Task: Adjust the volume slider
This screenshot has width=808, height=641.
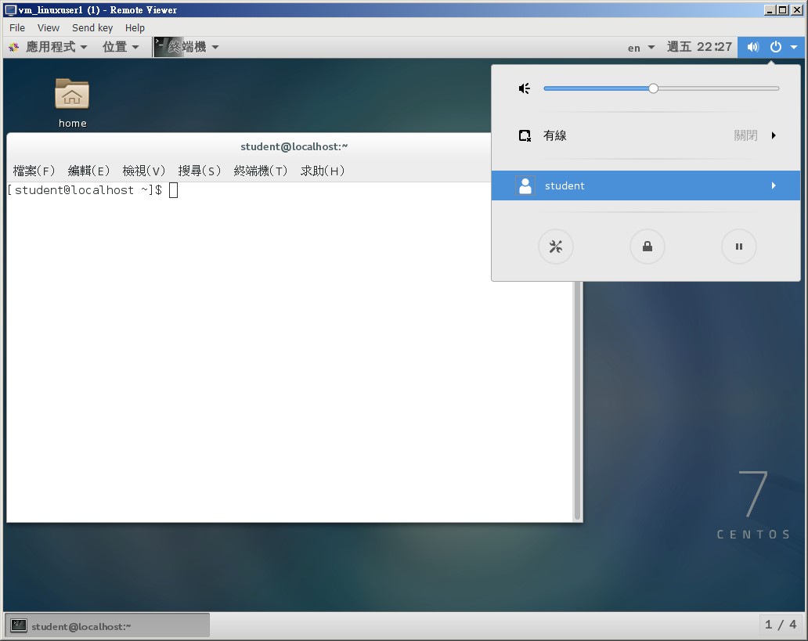Action: click(x=653, y=88)
